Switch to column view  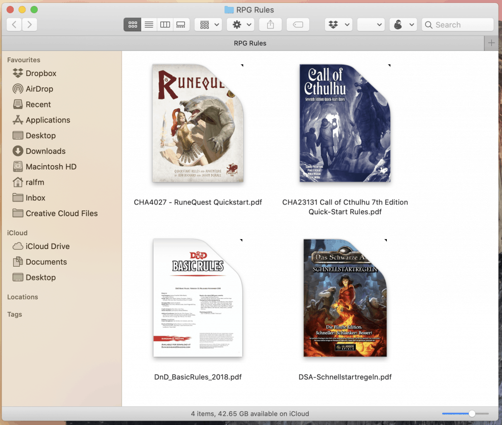click(x=165, y=25)
